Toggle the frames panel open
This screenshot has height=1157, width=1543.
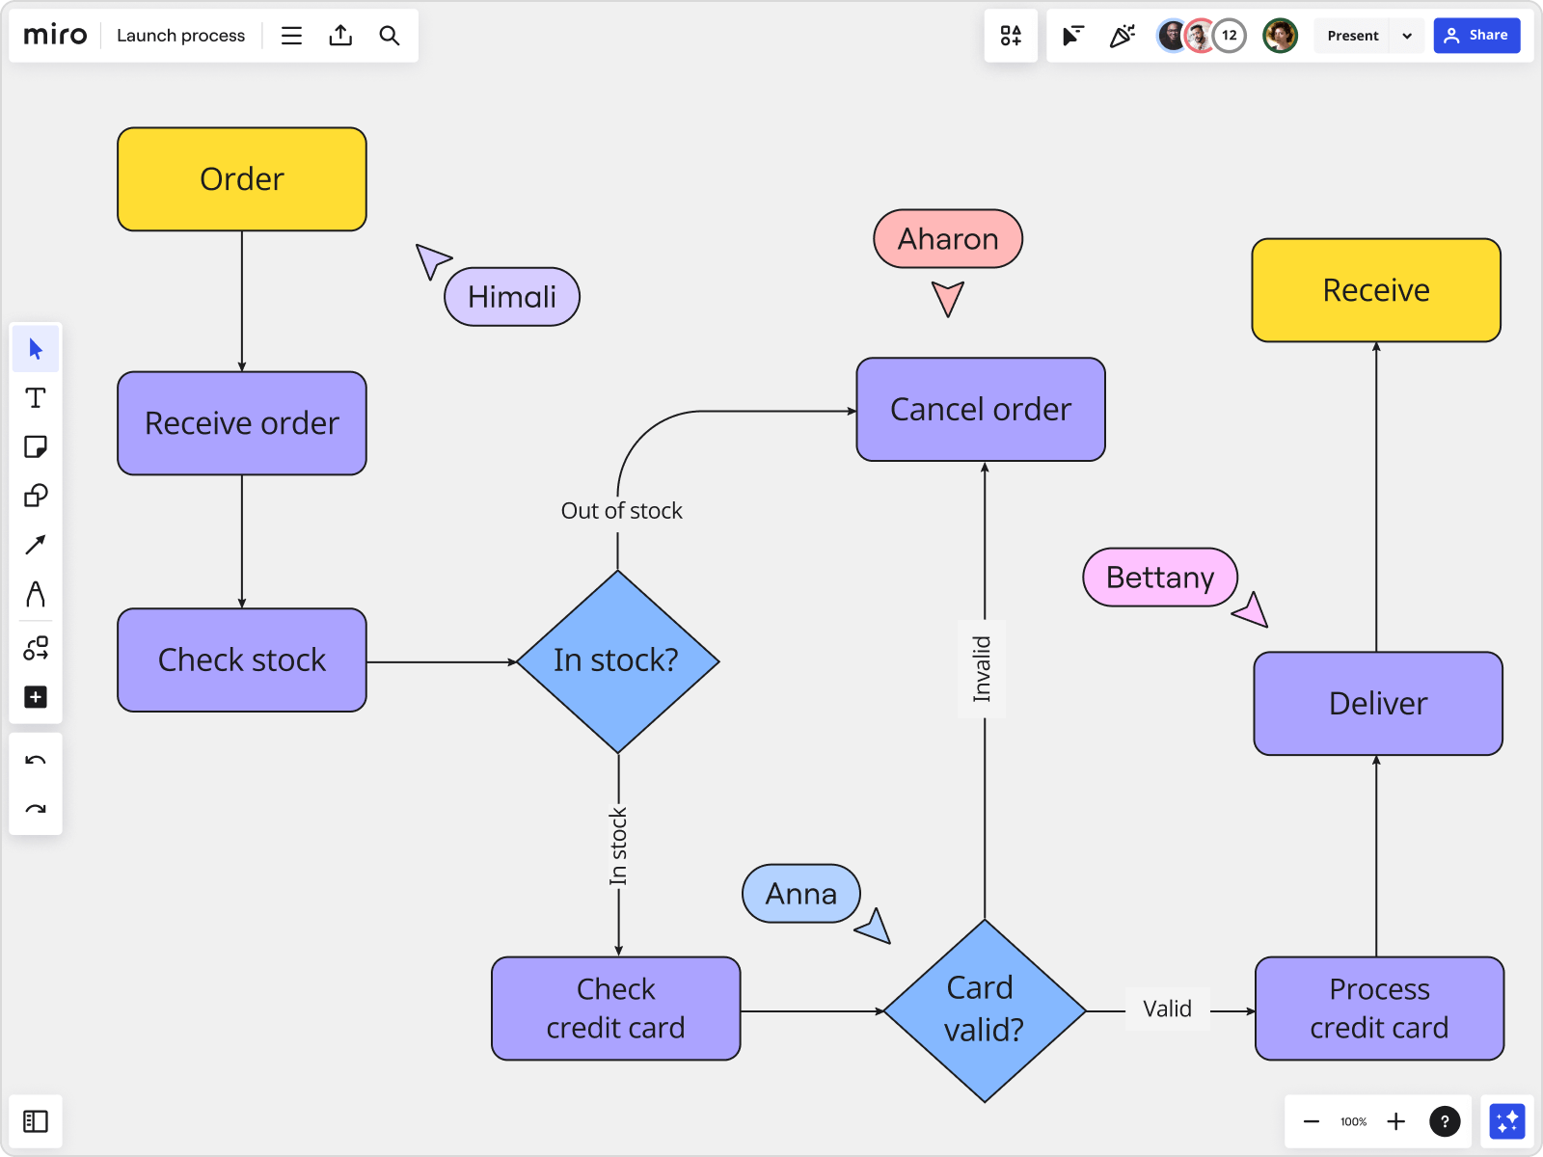click(36, 1121)
